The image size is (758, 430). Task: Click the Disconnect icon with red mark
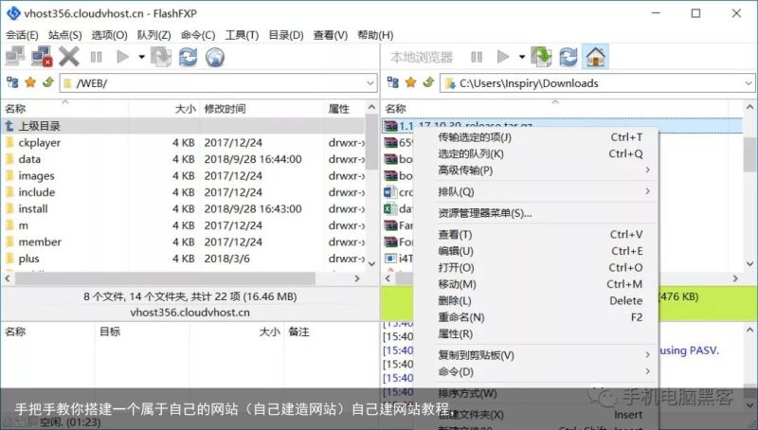42,57
